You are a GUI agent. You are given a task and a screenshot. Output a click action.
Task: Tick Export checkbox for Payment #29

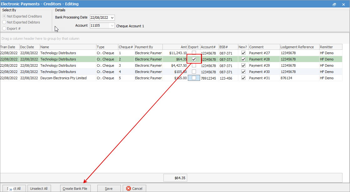coord(194,65)
